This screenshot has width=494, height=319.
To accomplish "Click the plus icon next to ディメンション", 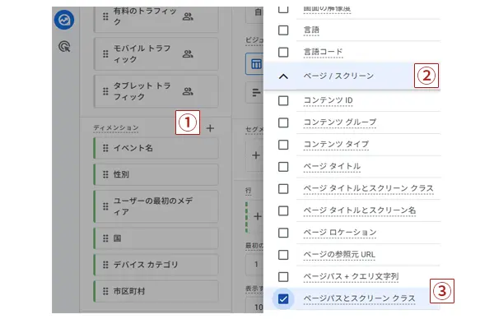I will (x=210, y=128).
